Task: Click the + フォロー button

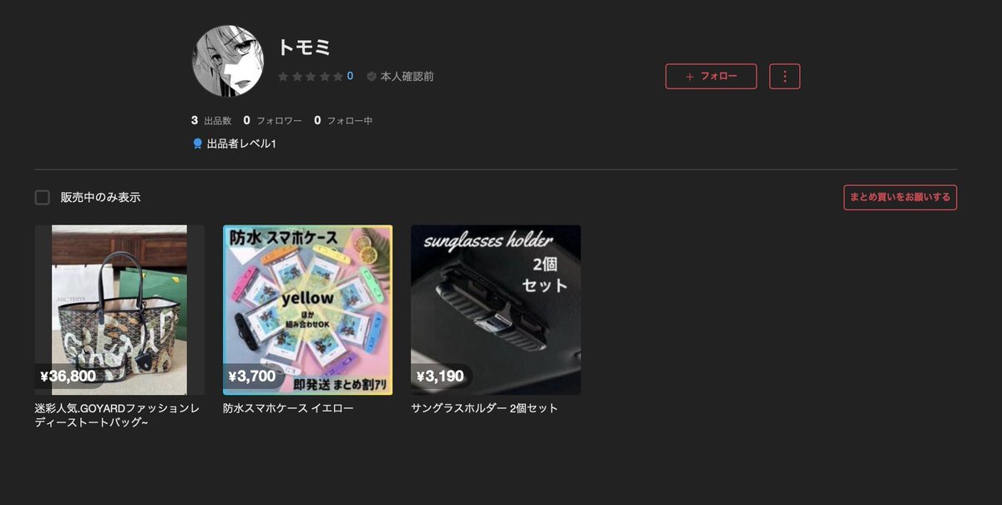Action: [x=711, y=76]
